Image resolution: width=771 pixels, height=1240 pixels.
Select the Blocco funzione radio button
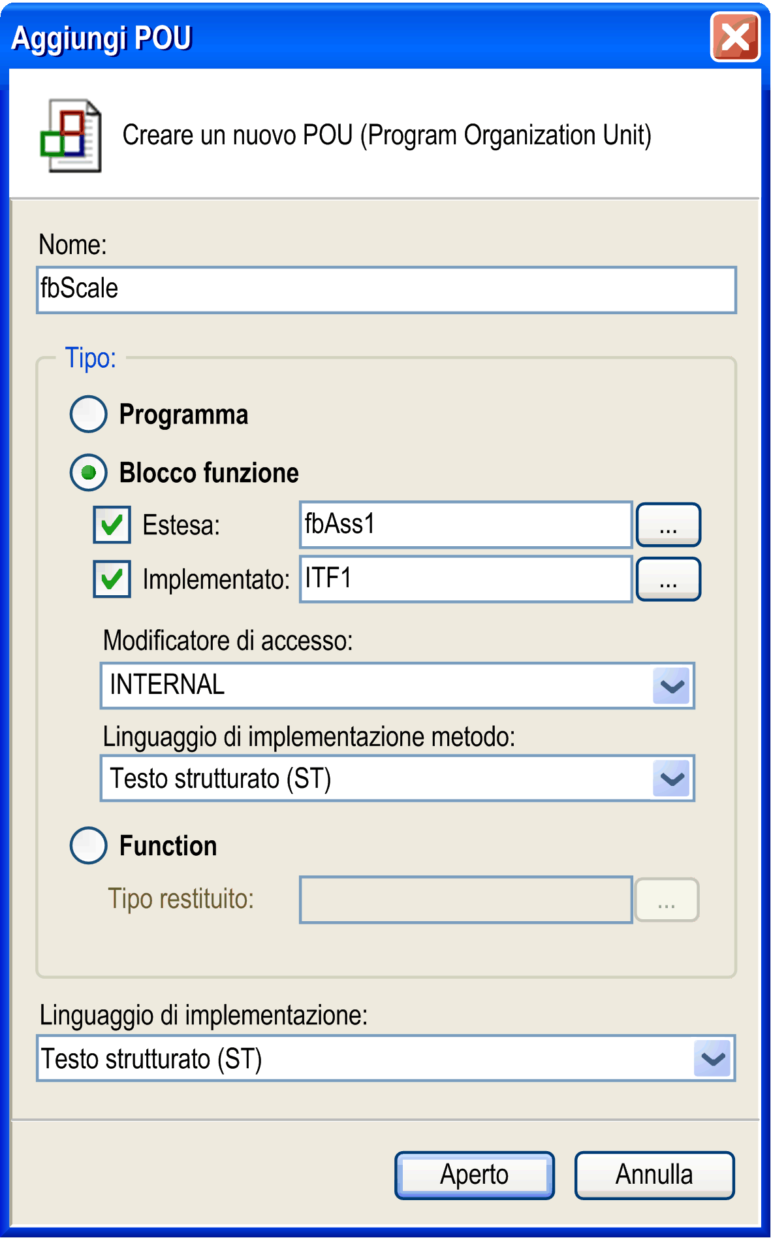coord(88,472)
